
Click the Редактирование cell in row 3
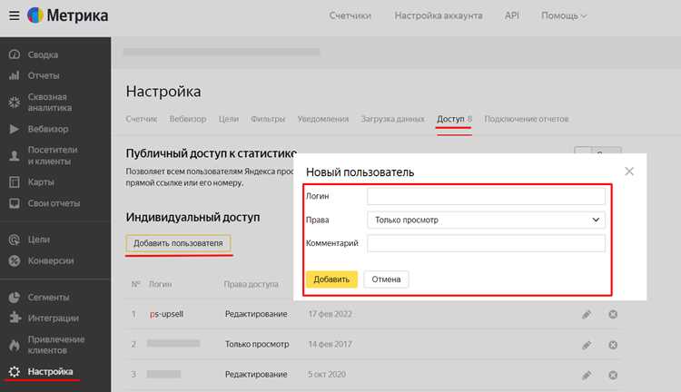click(256, 374)
